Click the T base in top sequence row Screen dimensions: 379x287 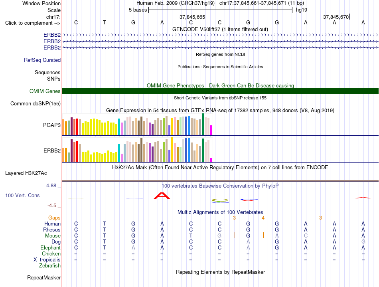(105, 22)
